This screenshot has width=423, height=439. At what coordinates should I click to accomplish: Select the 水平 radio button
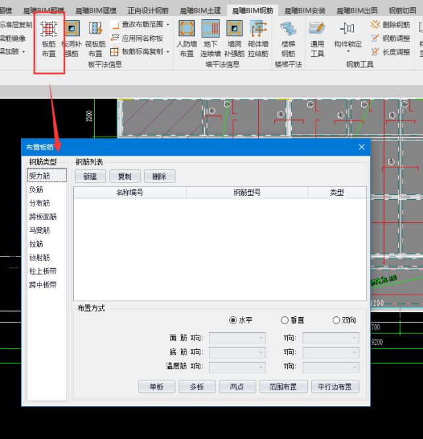233,320
